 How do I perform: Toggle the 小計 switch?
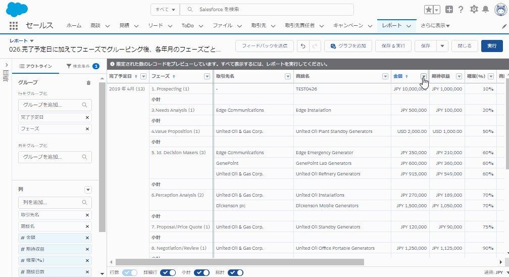point(201,273)
